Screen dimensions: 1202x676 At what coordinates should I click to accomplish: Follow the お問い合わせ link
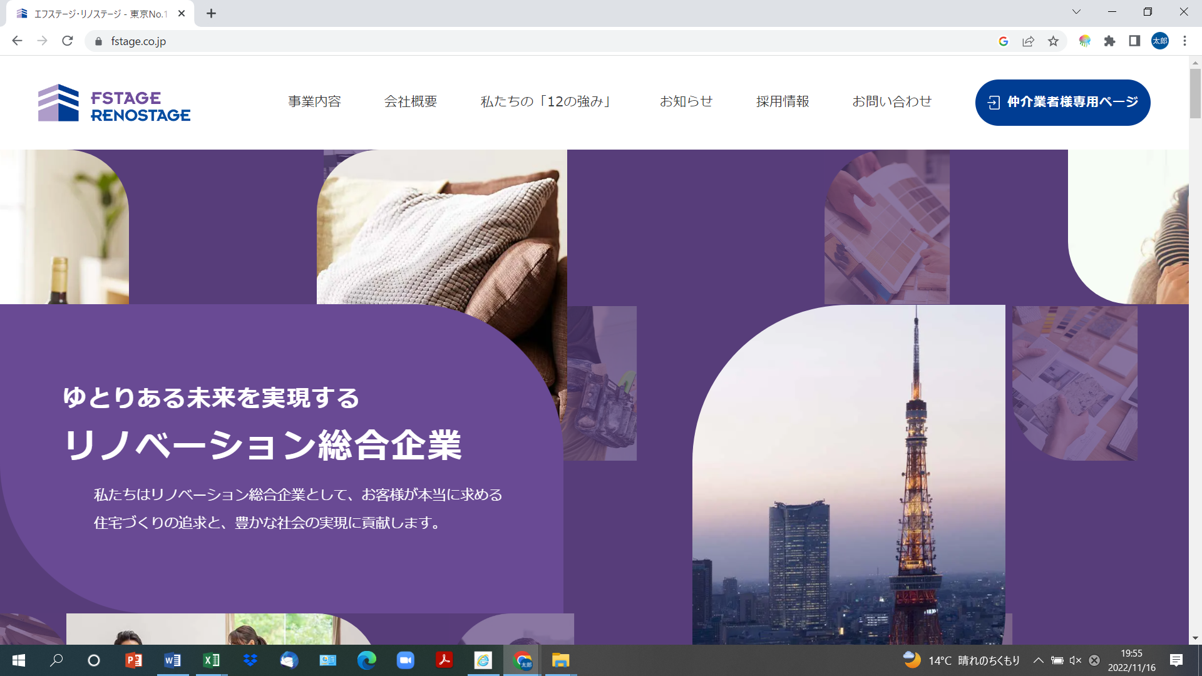point(891,101)
